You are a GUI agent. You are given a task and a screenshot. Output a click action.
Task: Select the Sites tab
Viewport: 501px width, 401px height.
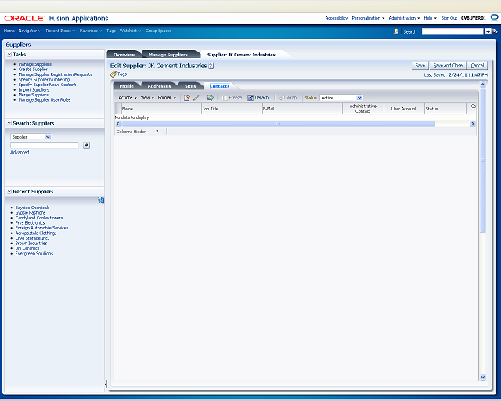coord(190,86)
